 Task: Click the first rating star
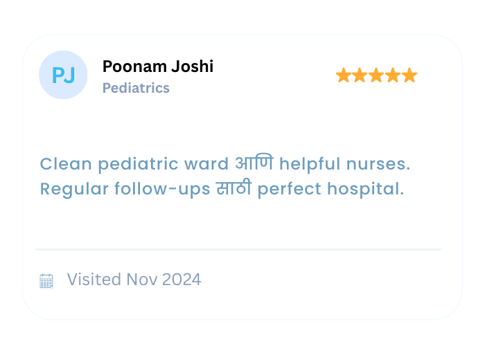tap(344, 75)
